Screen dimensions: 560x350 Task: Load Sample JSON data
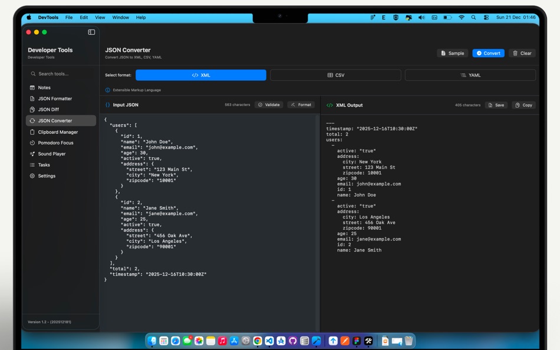click(x=452, y=52)
